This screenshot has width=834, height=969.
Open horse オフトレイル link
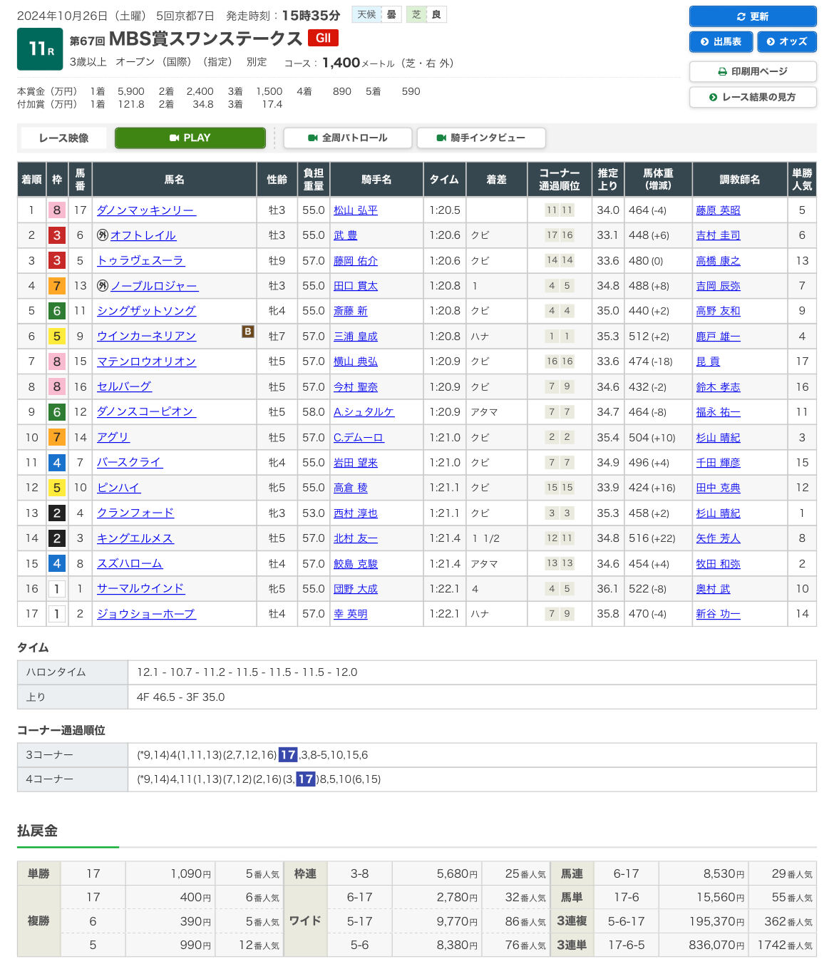click(x=143, y=235)
